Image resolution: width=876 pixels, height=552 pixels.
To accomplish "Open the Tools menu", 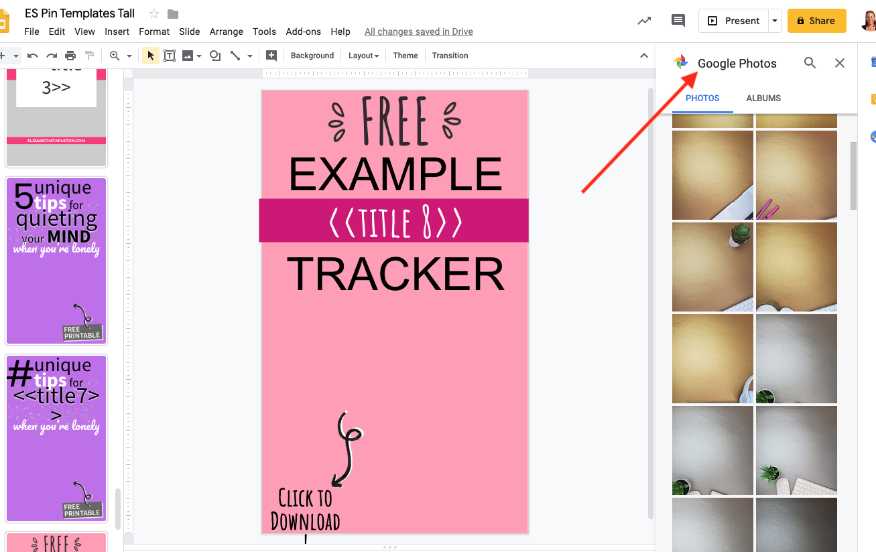I will (x=265, y=31).
